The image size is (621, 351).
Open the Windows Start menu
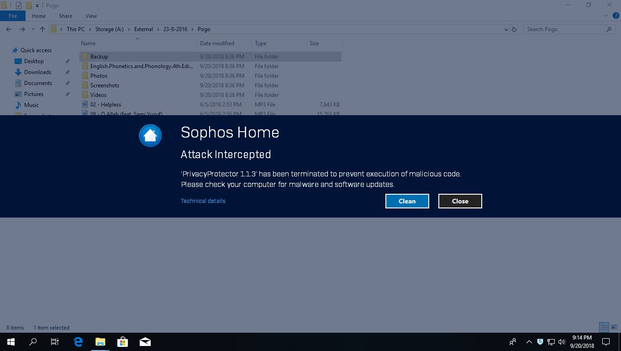(x=11, y=342)
